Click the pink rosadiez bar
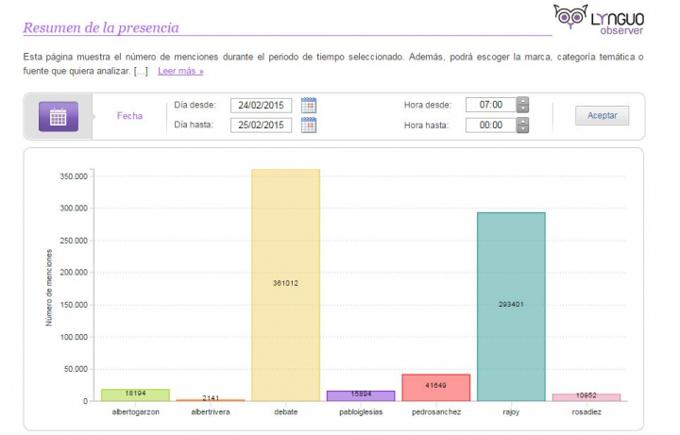This screenshot has width=680, height=435. point(586,397)
